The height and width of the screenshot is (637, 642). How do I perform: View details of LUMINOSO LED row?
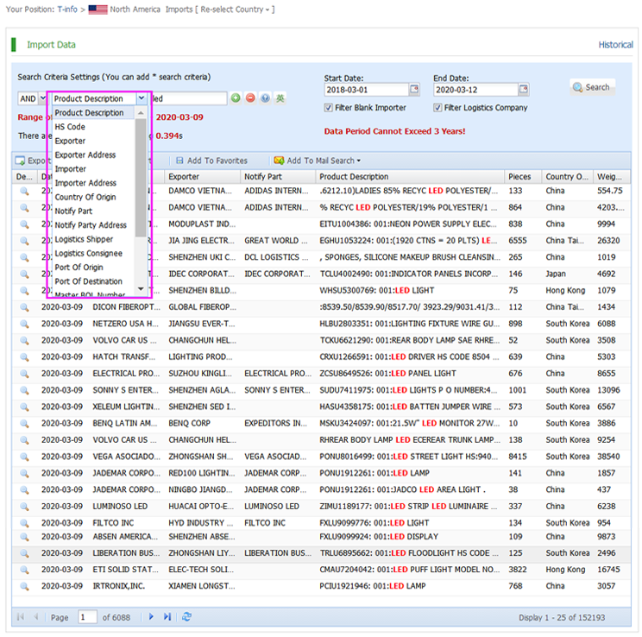[24, 507]
